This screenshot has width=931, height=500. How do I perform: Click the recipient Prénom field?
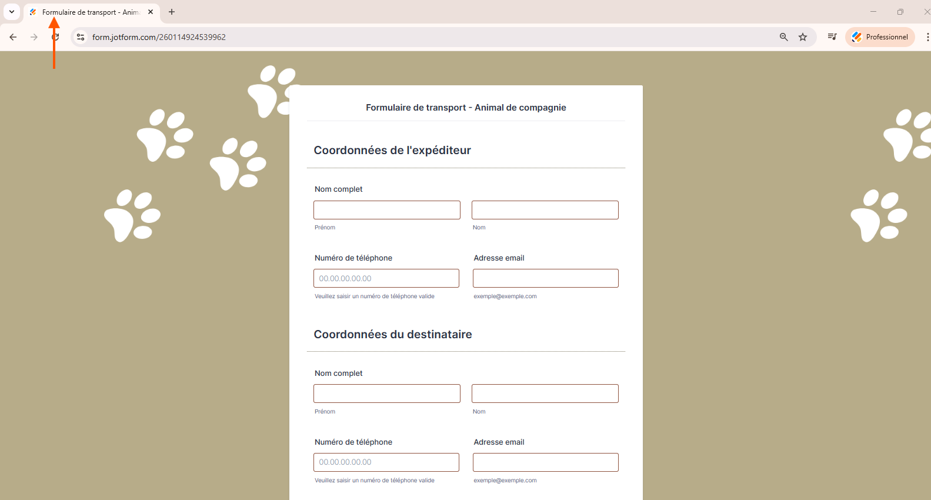point(387,394)
